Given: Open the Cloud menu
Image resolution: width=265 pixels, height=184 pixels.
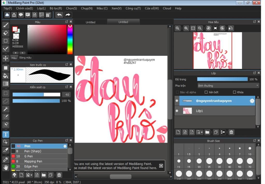Looking at the screenshot, I should coord(167,8).
